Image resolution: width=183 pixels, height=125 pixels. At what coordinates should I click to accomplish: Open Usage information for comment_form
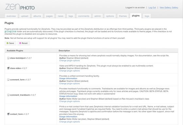(x=68, y=79)
